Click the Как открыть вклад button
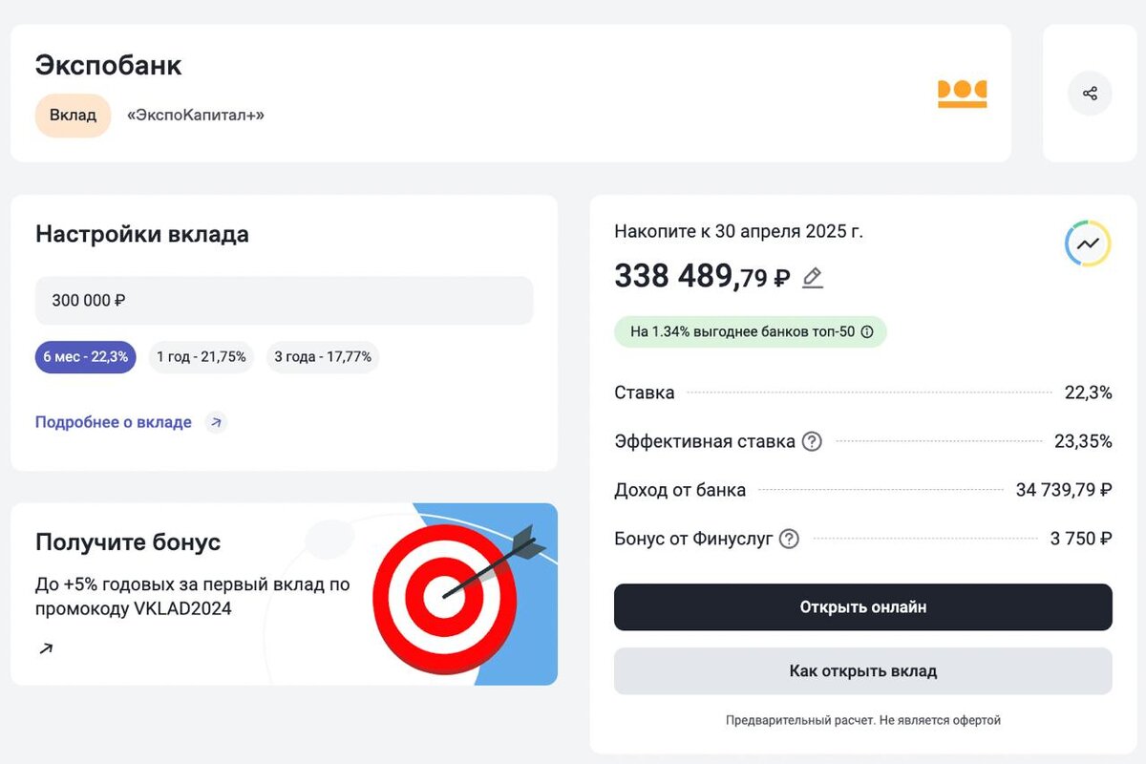The height and width of the screenshot is (764, 1146). (862, 670)
